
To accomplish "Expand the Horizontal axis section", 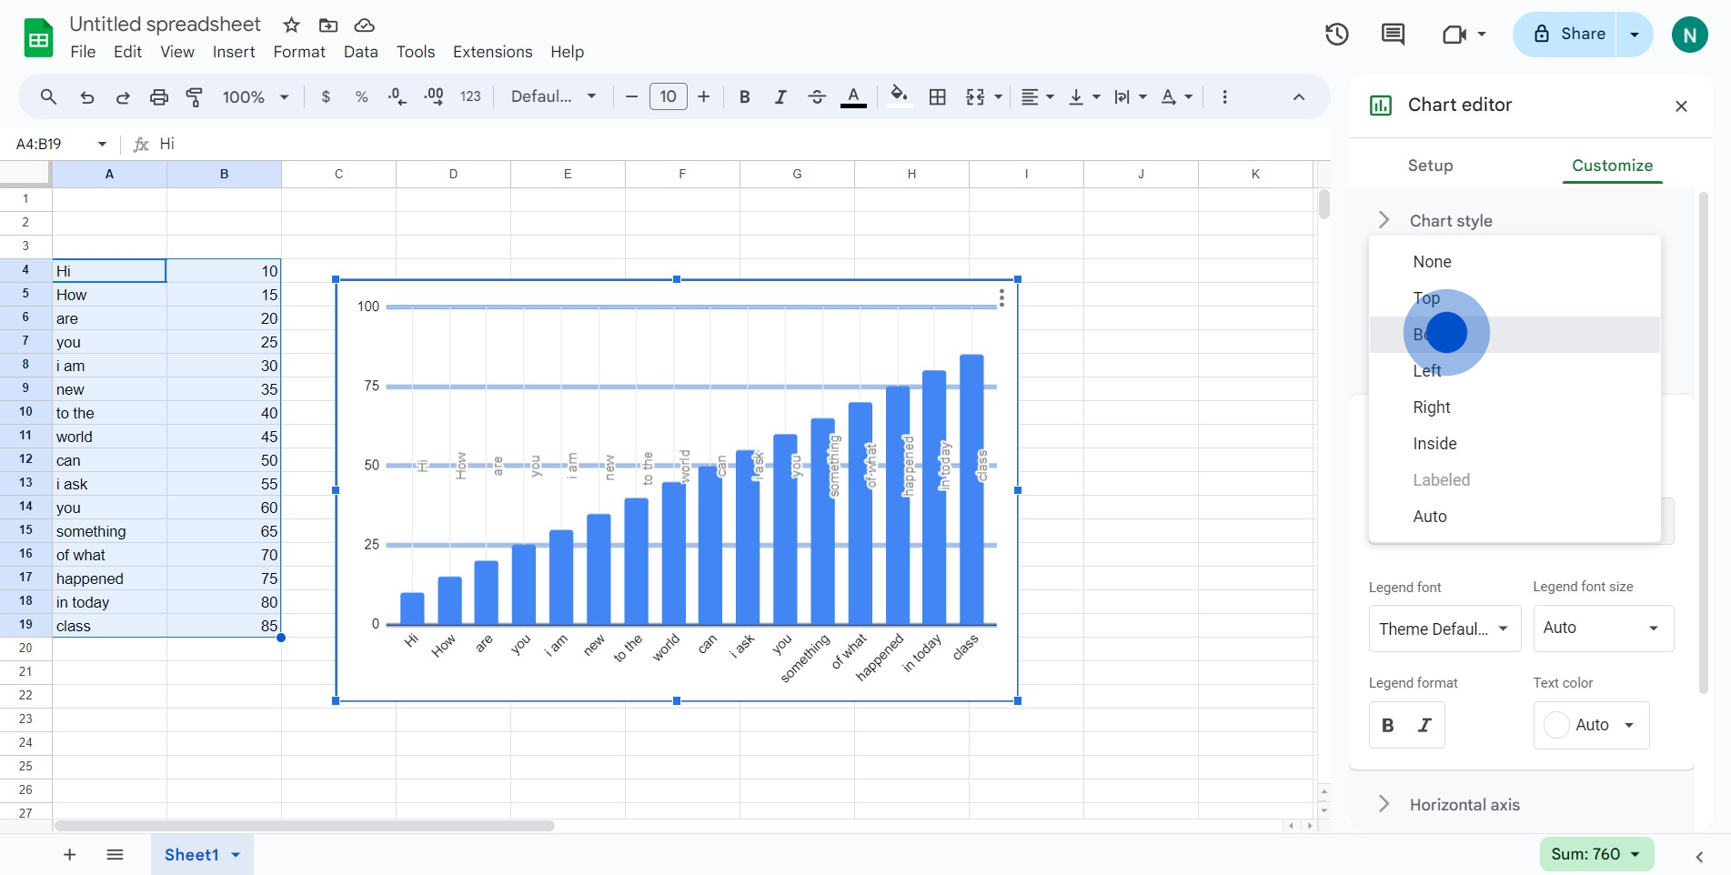I will click(1464, 805).
